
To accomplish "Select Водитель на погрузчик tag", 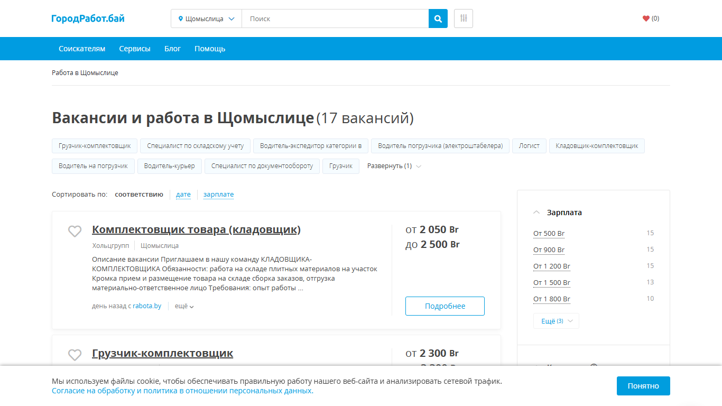I will coord(93,166).
